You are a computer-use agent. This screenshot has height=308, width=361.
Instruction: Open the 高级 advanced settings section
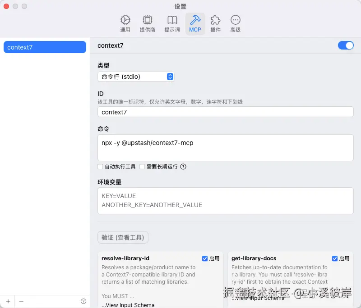[x=235, y=23]
